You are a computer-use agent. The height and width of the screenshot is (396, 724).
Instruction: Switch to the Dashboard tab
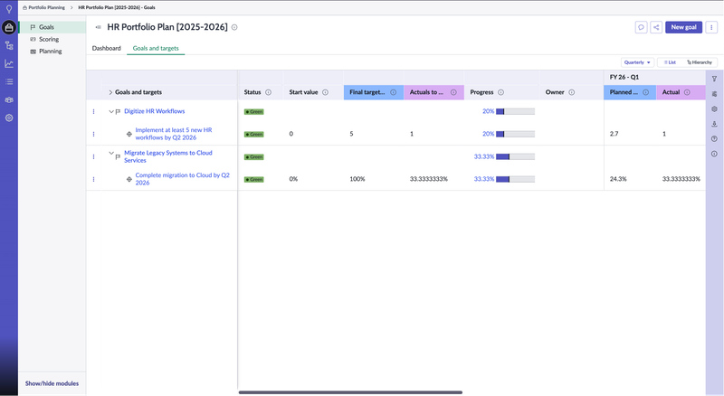click(x=107, y=48)
